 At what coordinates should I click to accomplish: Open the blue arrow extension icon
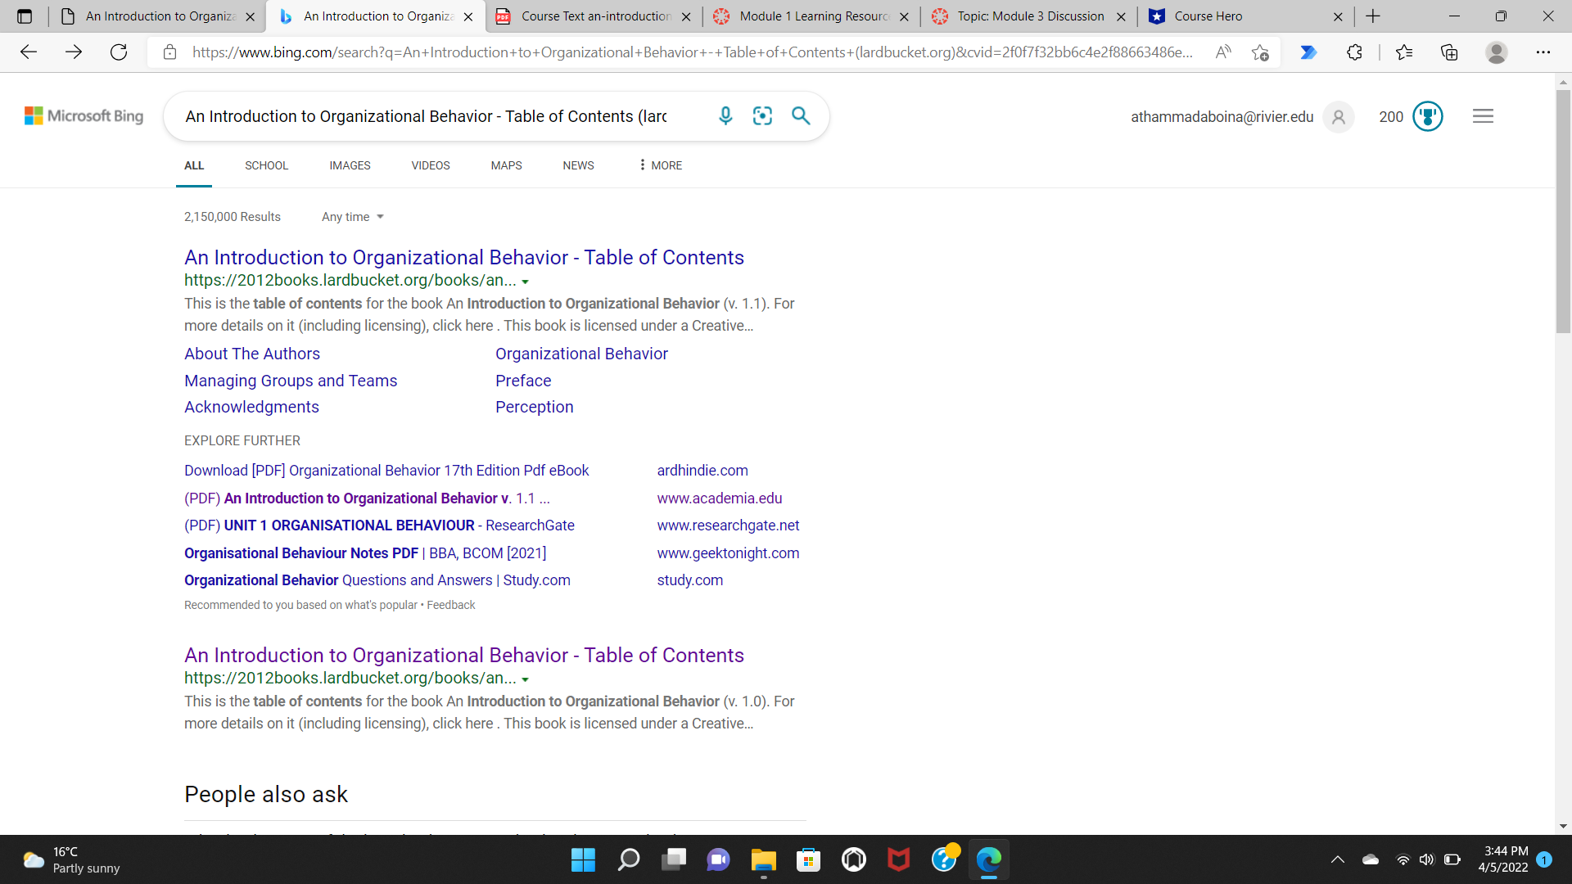click(x=1308, y=52)
